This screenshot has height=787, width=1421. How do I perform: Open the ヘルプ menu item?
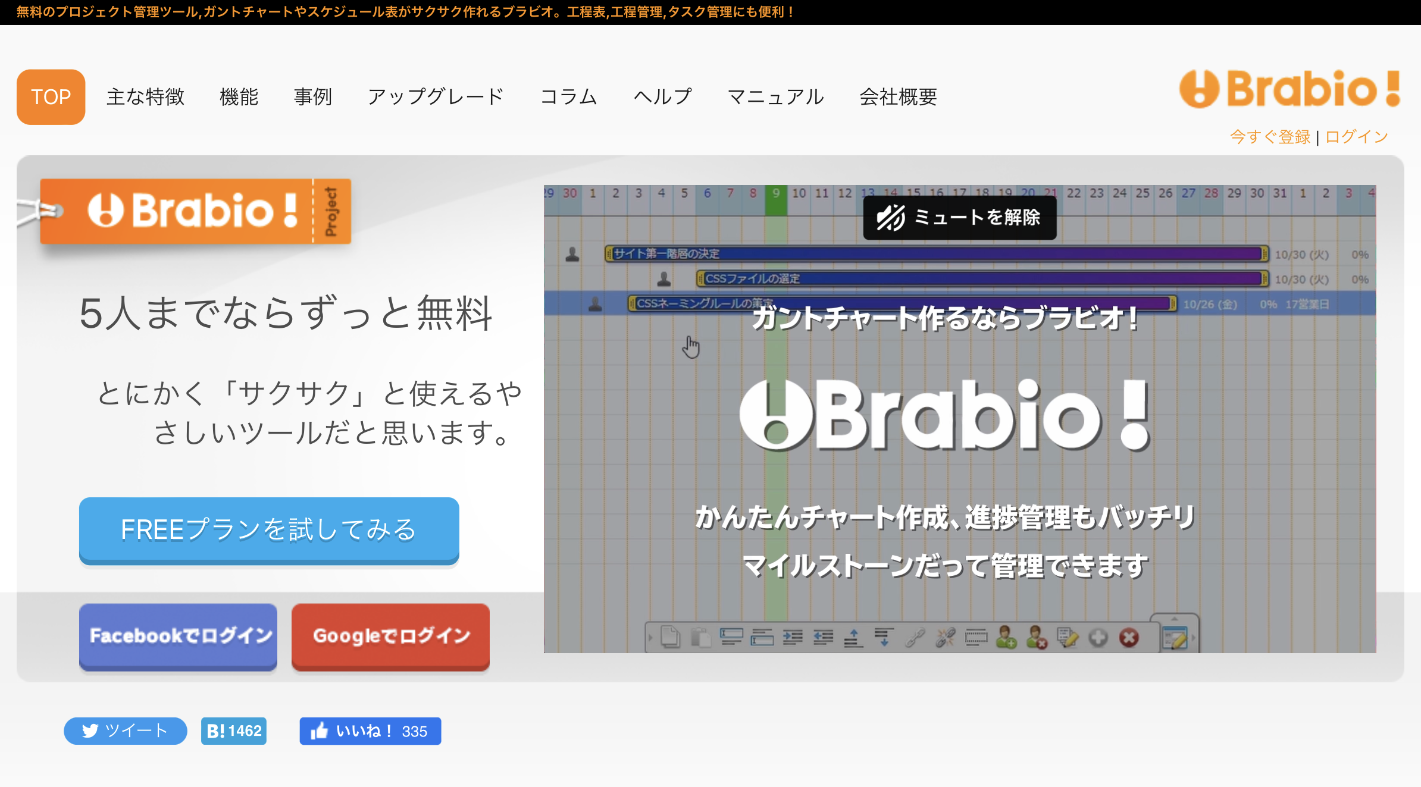[x=663, y=96]
